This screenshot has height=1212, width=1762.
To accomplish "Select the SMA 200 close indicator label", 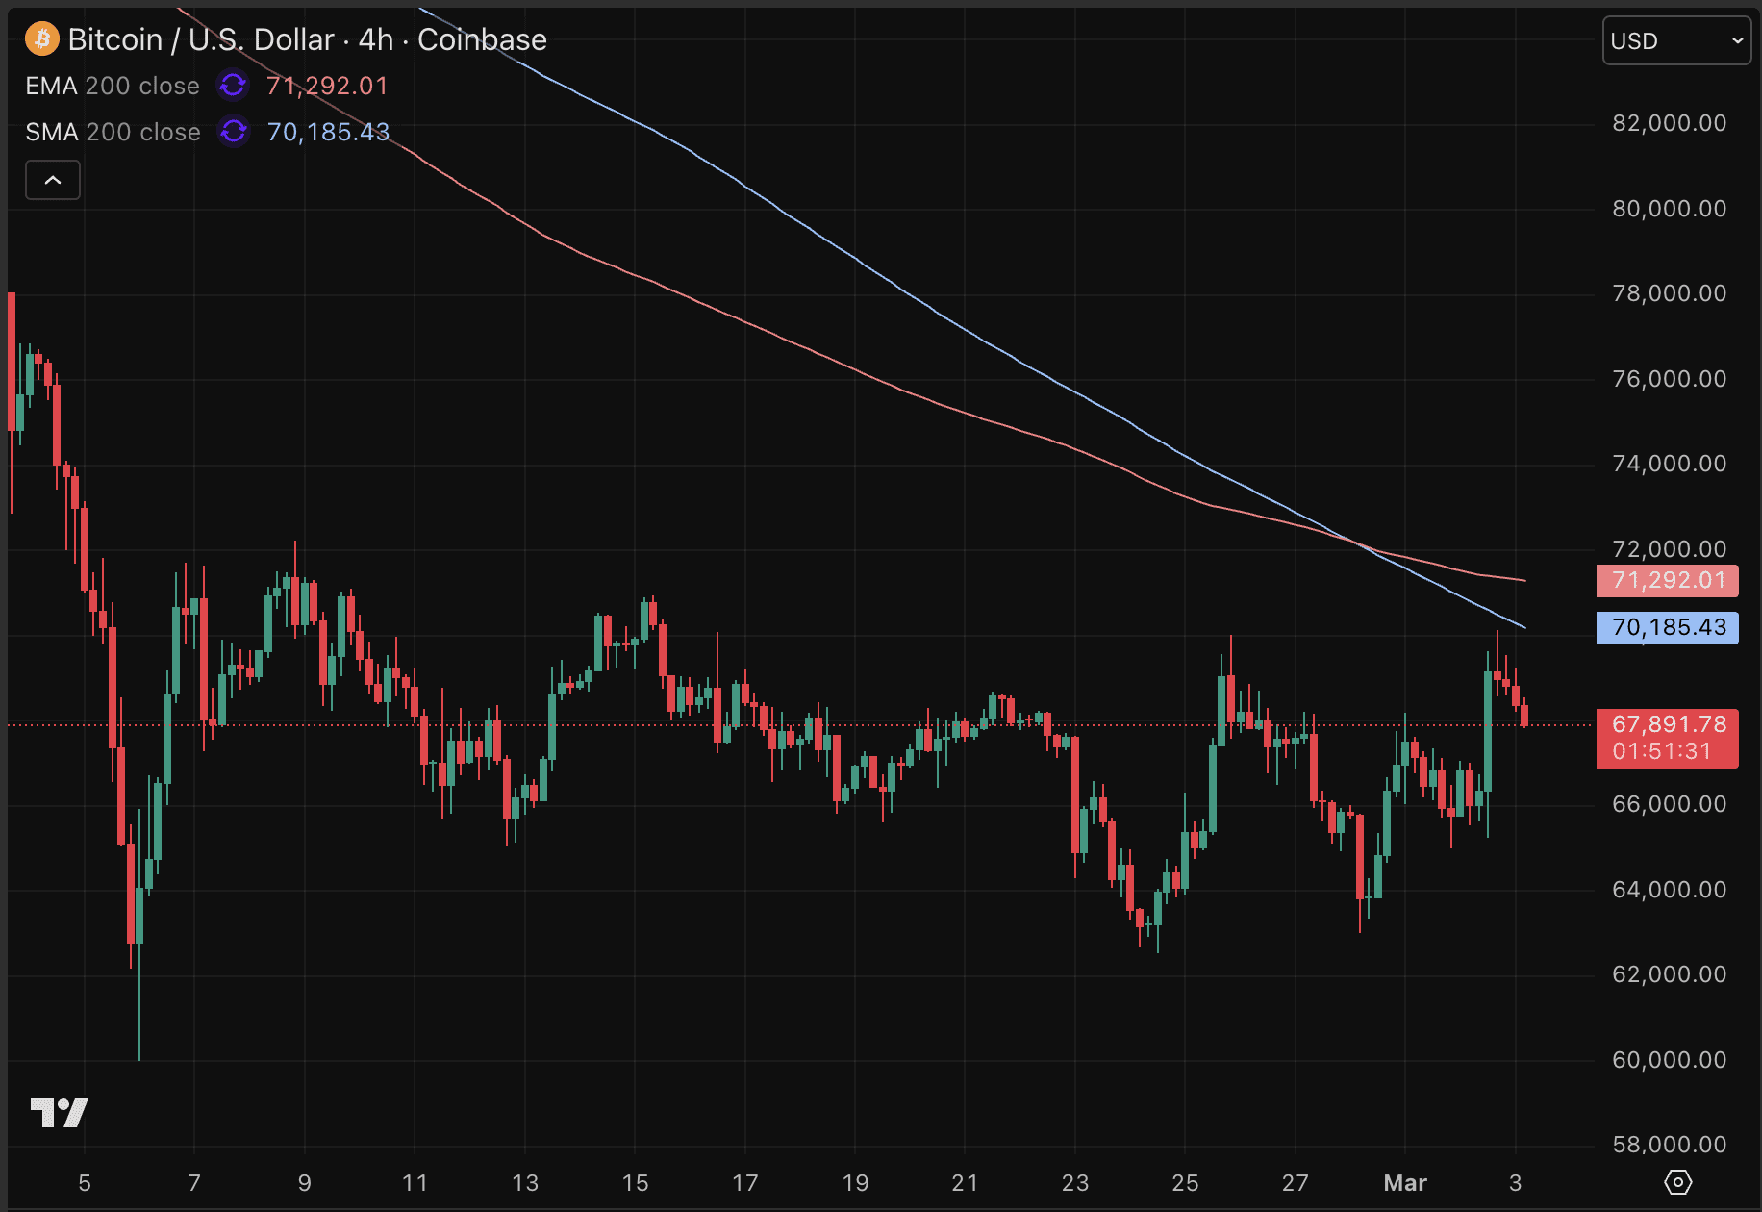I will click(113, 132).
